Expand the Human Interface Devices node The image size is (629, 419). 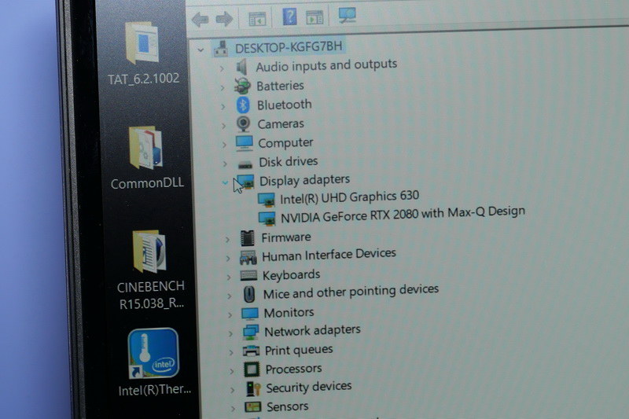coord(228,259)
